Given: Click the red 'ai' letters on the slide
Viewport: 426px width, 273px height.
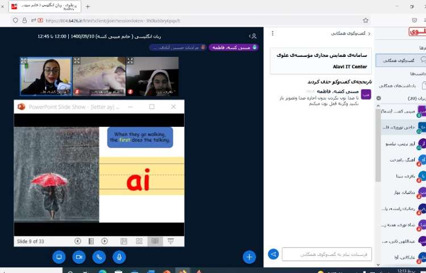Looking at the screenshot, I should (138, 180).
